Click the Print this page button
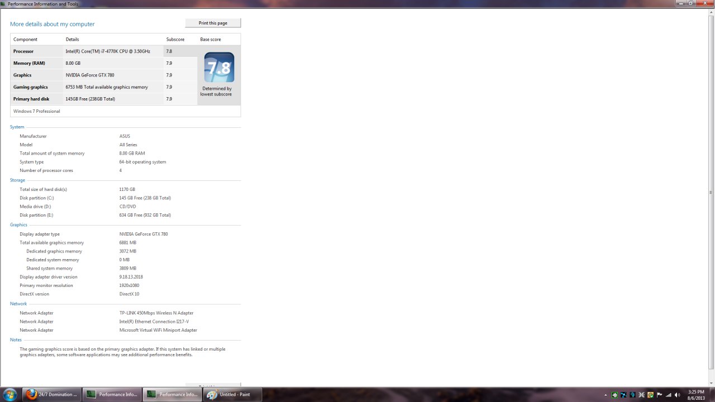 click(213, 23)
